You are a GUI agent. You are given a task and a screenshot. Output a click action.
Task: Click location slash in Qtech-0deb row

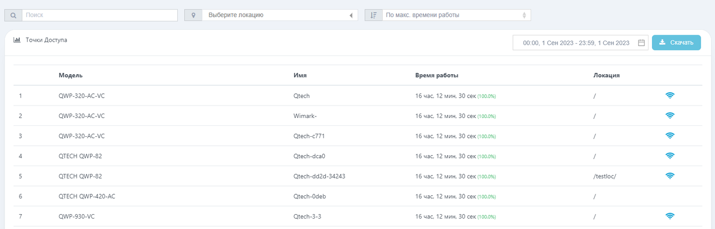coord(594,196)
